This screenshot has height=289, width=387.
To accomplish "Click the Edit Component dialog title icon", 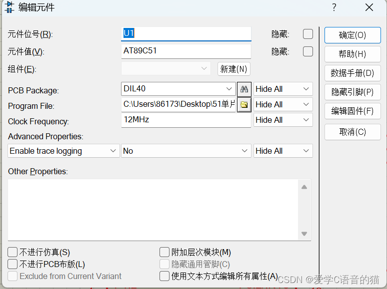I will click(9, 7).
